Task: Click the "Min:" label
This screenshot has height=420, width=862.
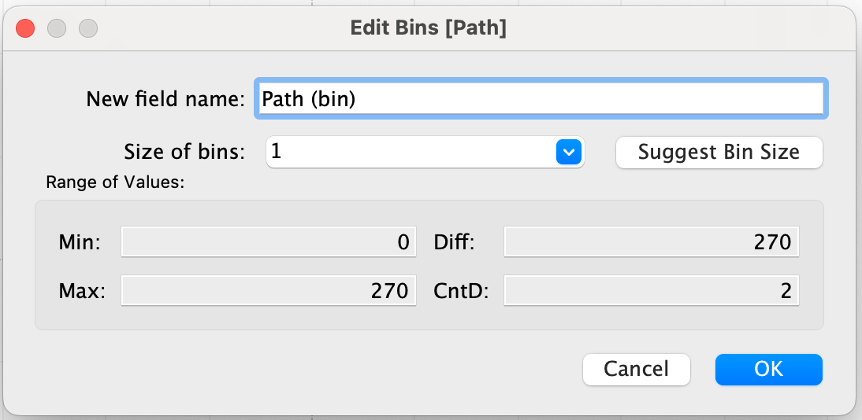Action: click(x=80, y=242)
